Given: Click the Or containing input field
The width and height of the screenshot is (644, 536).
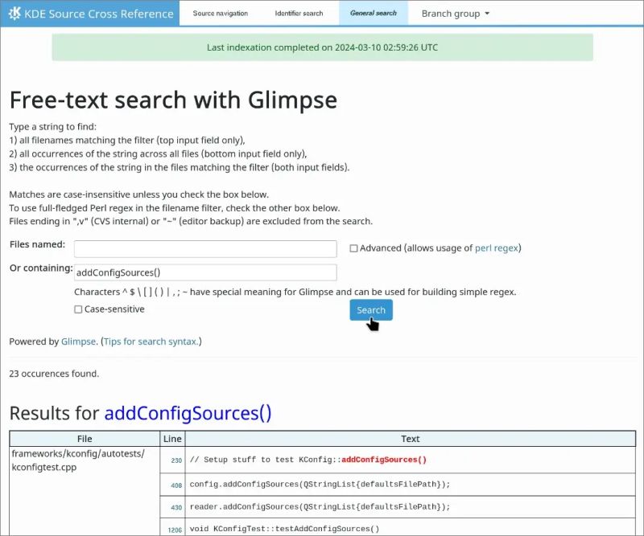Looking at the screenshot, I should click(204, 272).
